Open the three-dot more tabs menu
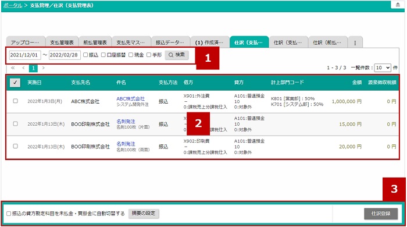The height and width of the screenshot is (227, 407). tap(355, 42)
